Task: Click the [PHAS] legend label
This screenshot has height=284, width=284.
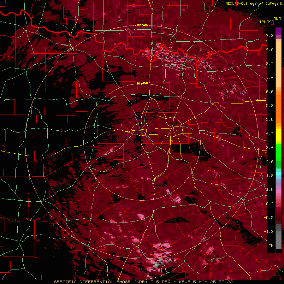Action: (x=267, y=22)
